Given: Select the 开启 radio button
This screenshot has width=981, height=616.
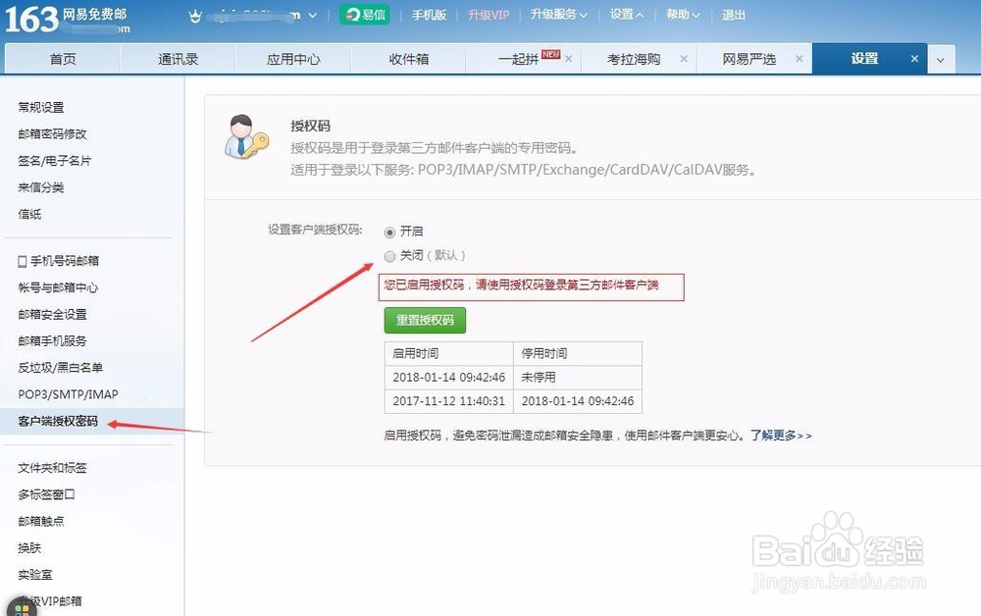Looking at the screenshot, I should click(x=389, y=231).
